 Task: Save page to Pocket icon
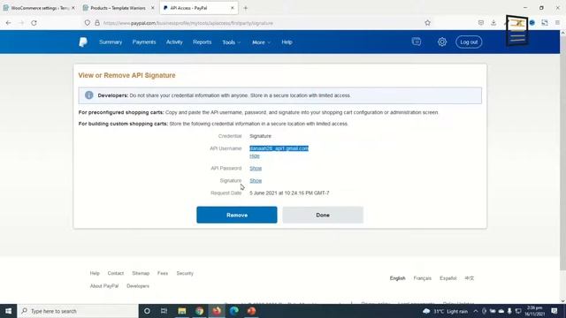[481, 23]
